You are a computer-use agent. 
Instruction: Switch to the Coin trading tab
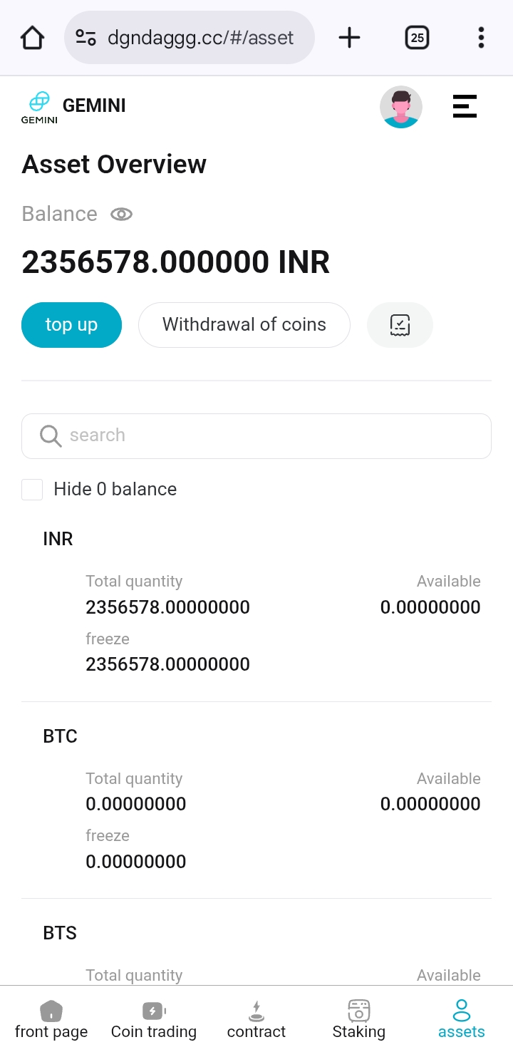(x=154, y=1020)
